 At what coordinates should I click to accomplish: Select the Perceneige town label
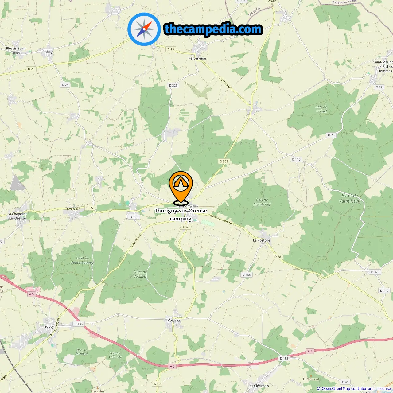pyautogui.click(x=197, y=58)
